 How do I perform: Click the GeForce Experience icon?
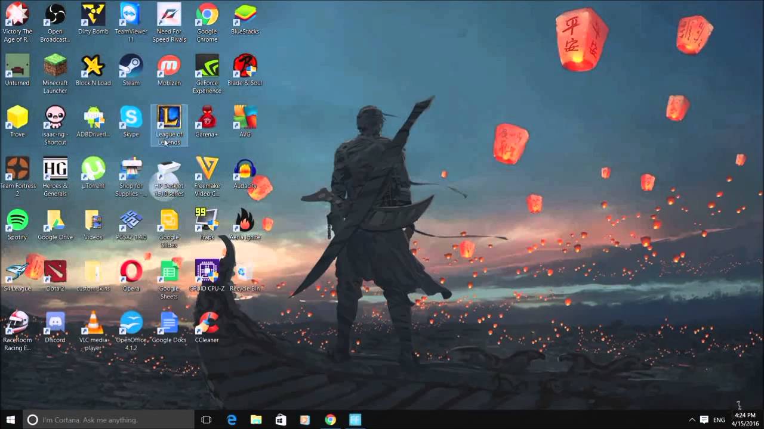click(207, 74)
